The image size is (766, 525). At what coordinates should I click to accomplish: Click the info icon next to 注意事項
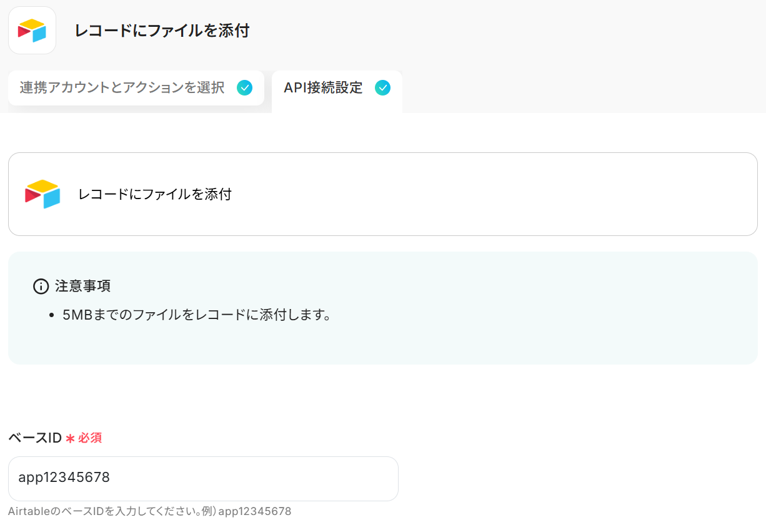[x=41, y=287]
